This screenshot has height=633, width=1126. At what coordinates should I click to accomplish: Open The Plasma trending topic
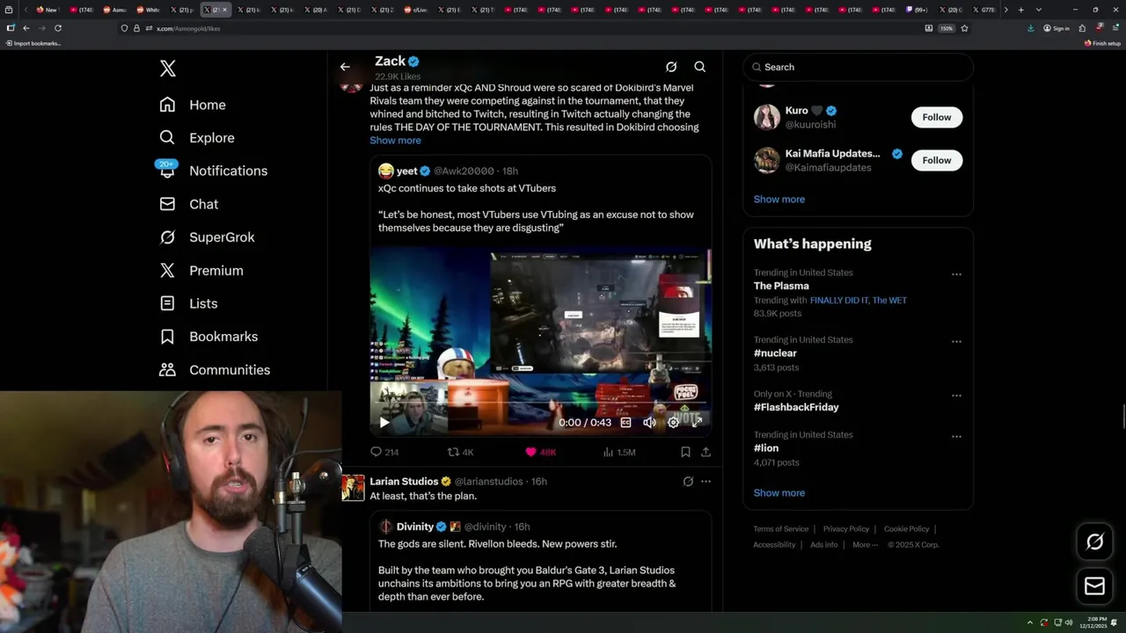click(x=781, y=286)
